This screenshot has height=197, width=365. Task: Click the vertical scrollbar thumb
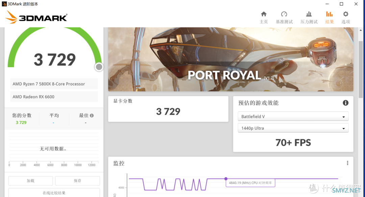pyautogui.click(x=361, y=69)
